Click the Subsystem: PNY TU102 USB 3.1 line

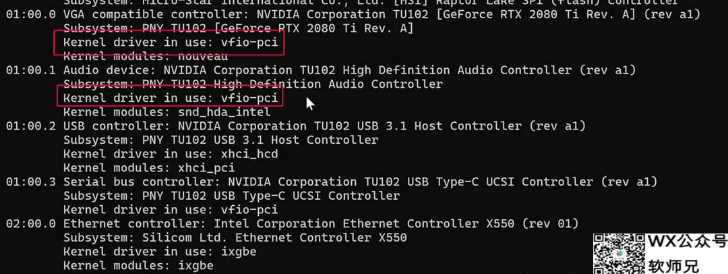click(220, 140)
